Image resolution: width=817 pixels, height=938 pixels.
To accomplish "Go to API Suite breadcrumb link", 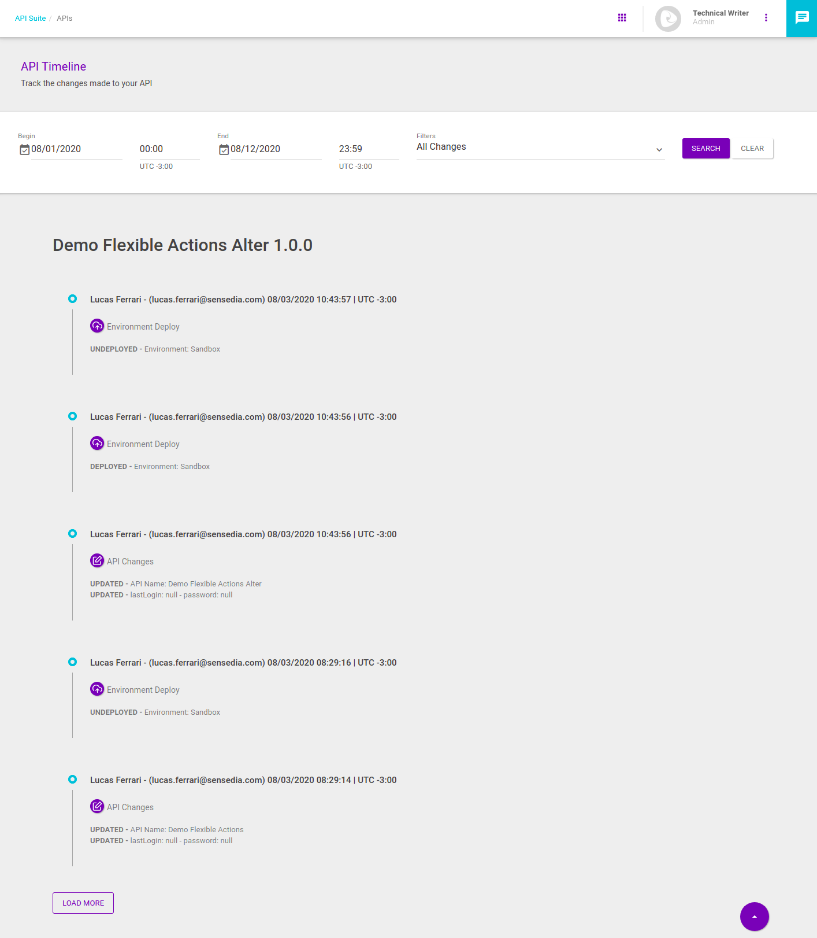I will 30,19.
